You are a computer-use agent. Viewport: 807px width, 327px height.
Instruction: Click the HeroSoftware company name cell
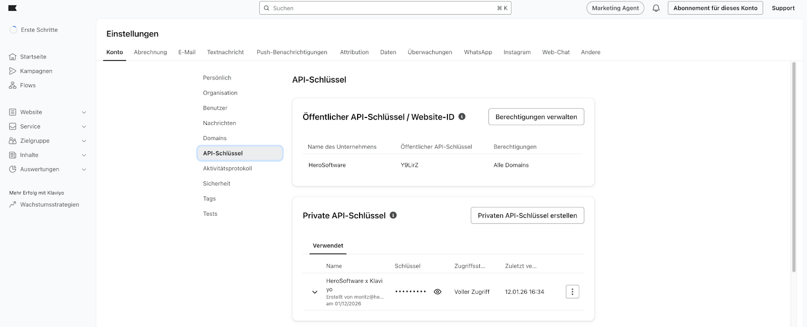[x=327, y=165]
